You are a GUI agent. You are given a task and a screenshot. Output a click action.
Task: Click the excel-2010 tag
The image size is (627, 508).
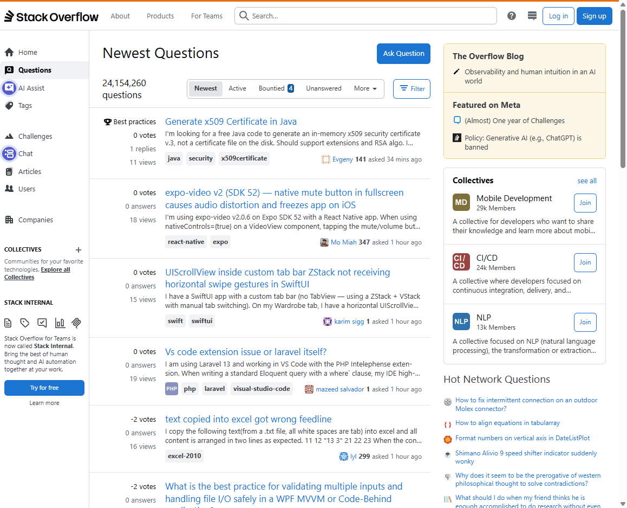click(x=184, y=456)
